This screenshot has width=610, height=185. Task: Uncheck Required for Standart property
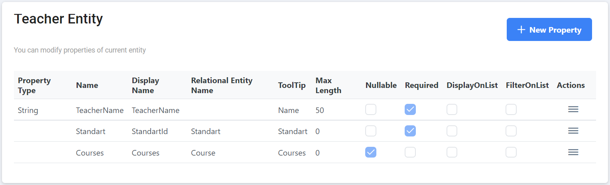(410, 131)
